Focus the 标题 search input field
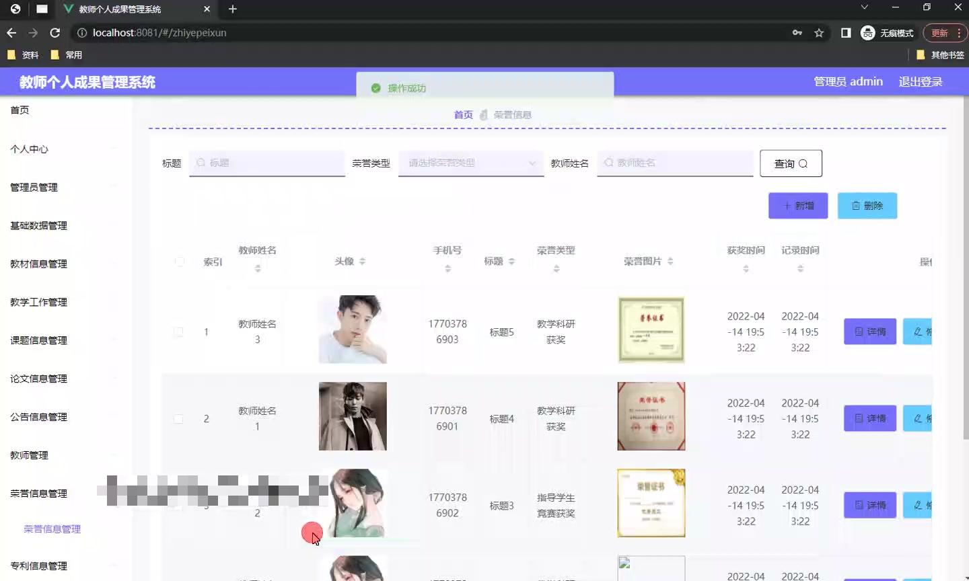This screenshot has height=581, width=969. (x=267, y=163)
